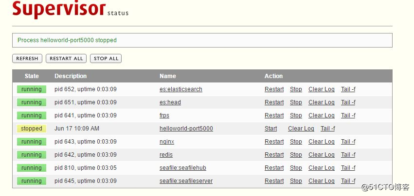Stop the es:head process
This screenshot has width=414, height=196.
(296, 102)
